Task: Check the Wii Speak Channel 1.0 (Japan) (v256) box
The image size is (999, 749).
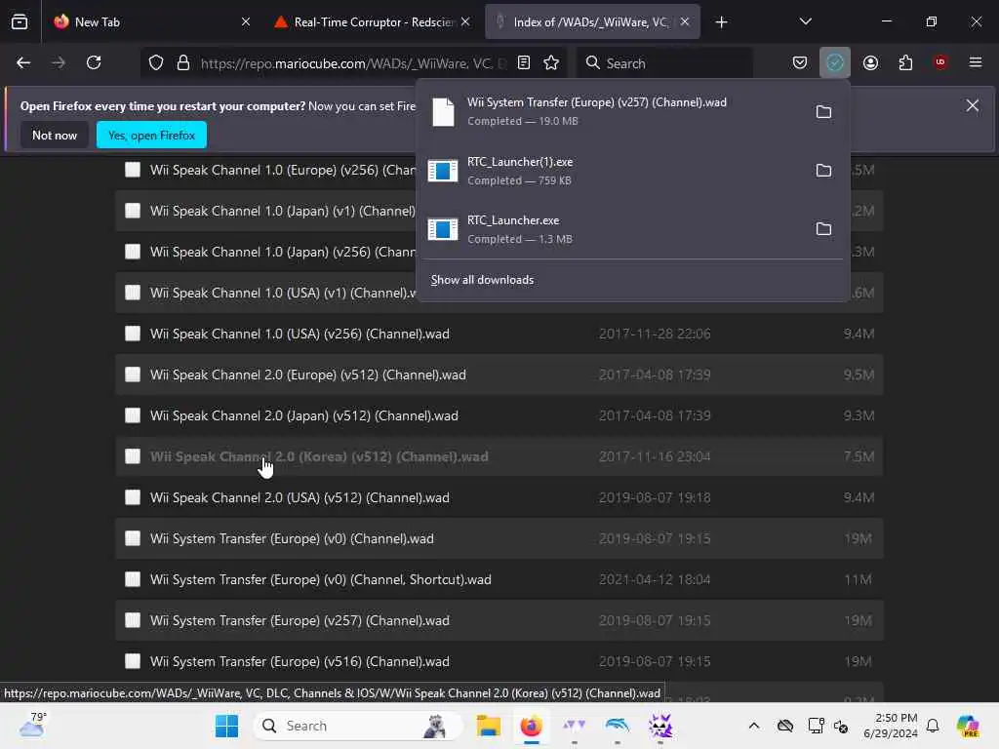Action: (133, 252)
